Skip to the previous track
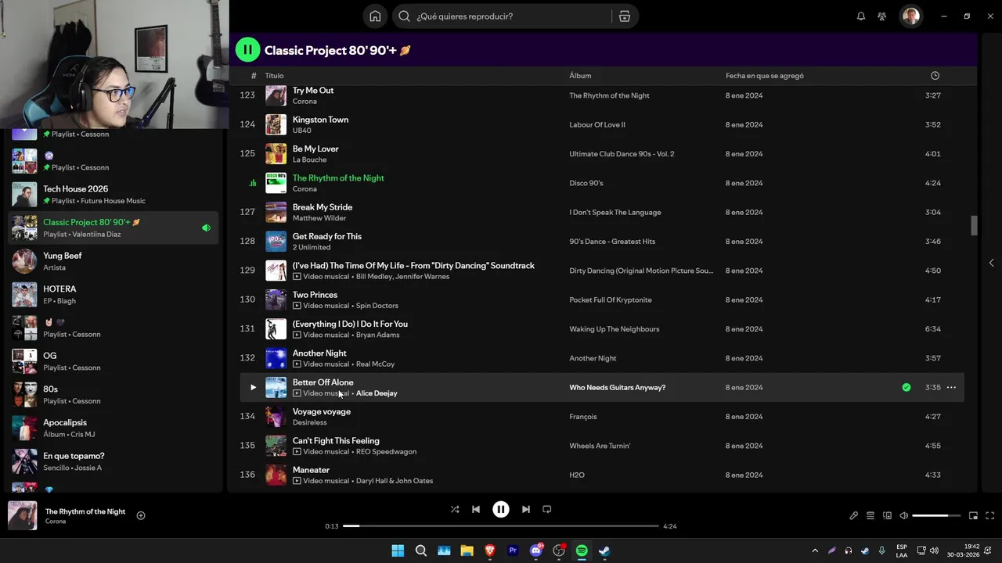This screenshot has width=1002, height=563. pyautogui.click(x=476, y=509)
